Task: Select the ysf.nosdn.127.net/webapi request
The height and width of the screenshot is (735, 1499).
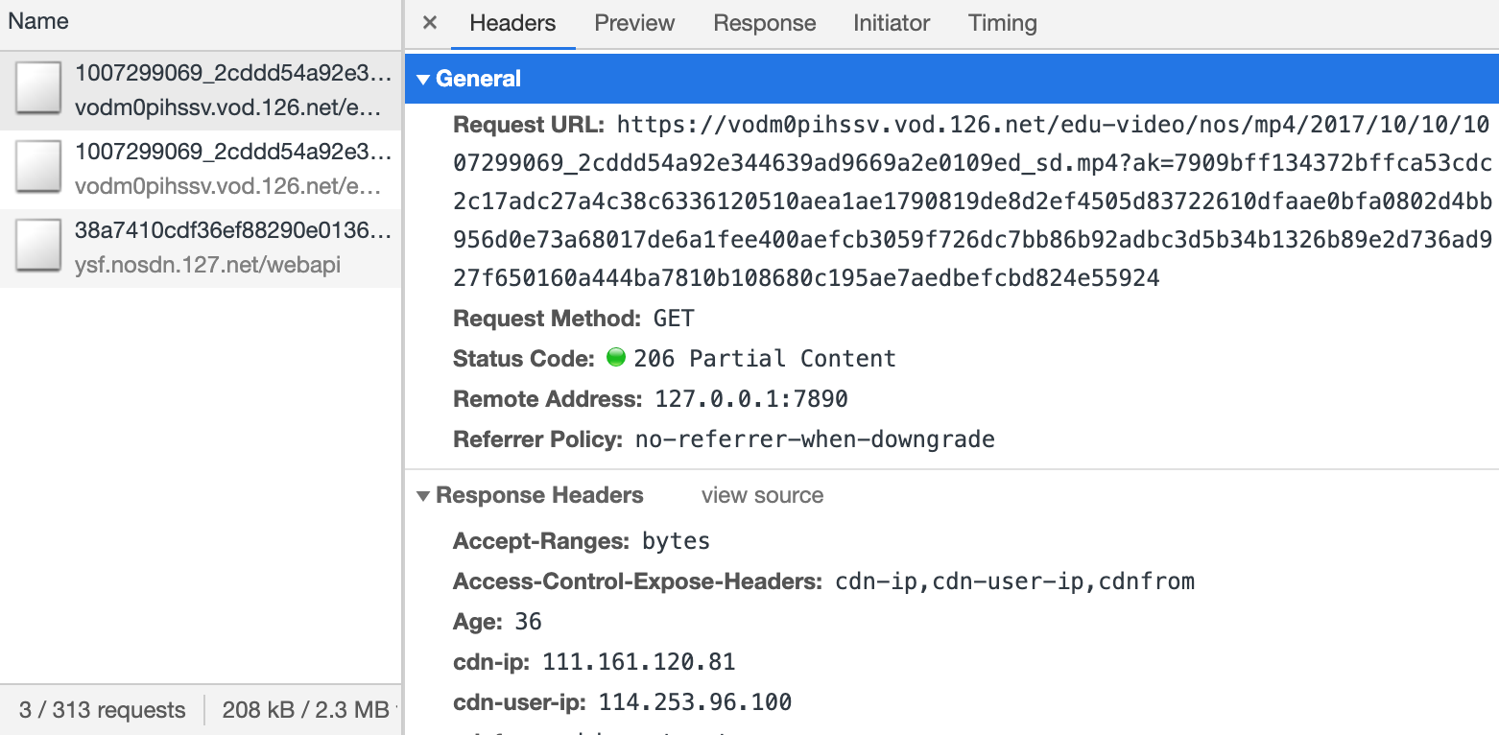Action: tap(201, 249)
